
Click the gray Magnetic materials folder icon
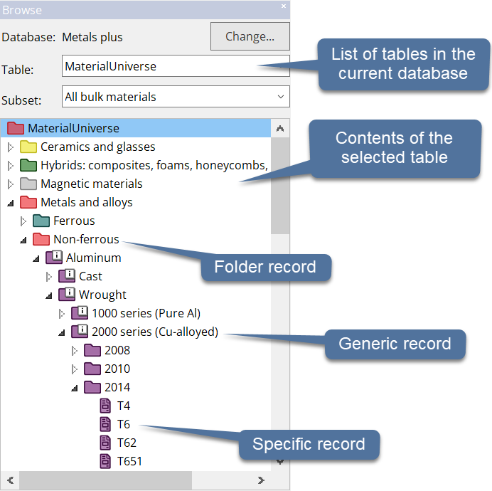[28, 184]
